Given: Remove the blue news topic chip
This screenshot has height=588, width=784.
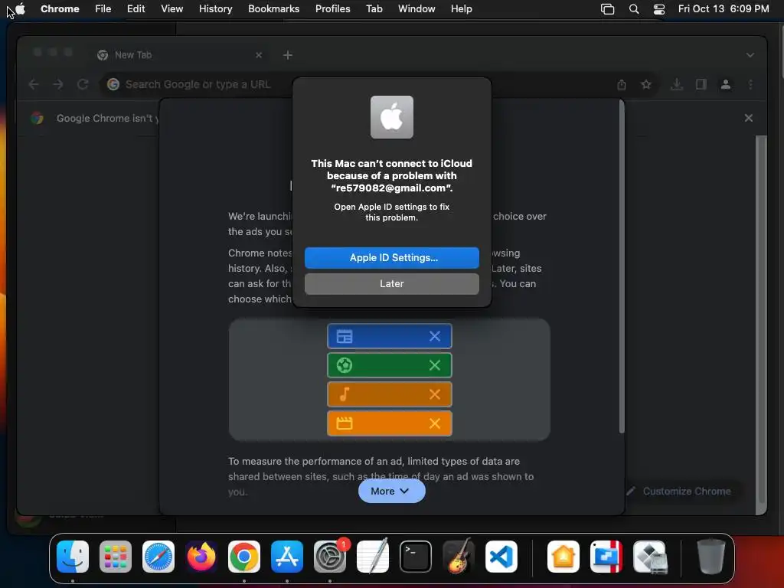Looking at the screenshot, I should coord(435,336).
